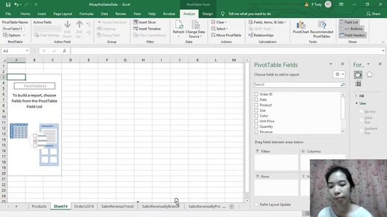This screenshot has width=387, height=217.
Task: Check the Size field
Action: [x=256, y=110]
